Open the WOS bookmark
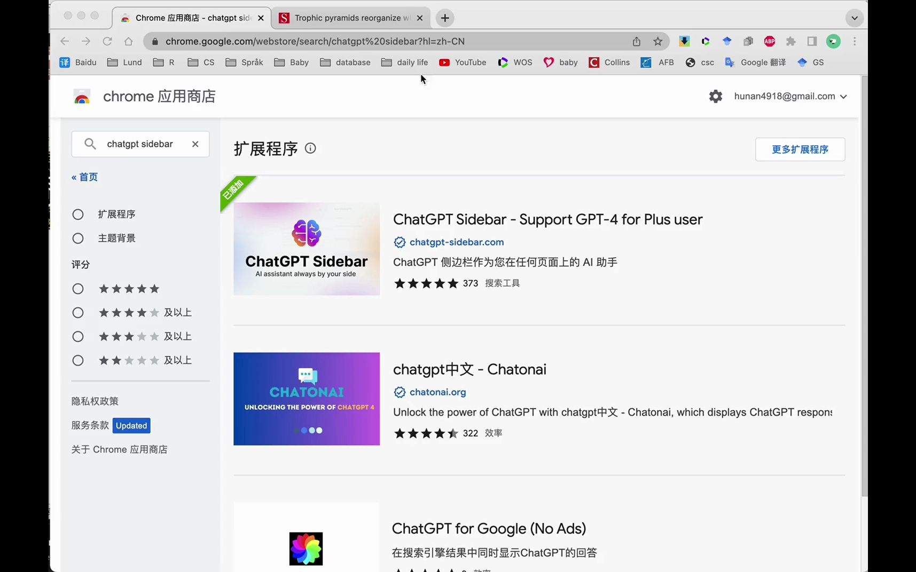Viewport: 916px width, 572px height. (514, 62)
